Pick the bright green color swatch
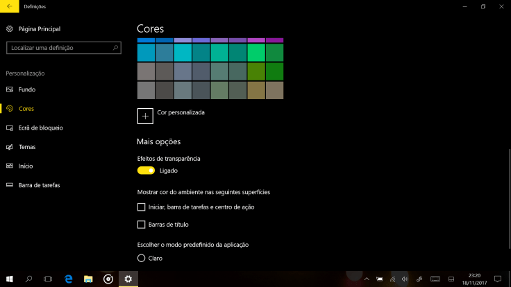 [256, 53]
